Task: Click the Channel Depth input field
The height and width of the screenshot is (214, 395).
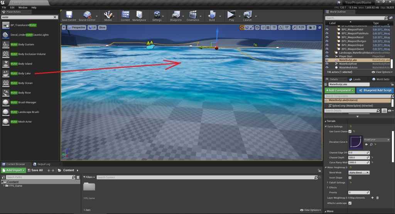Action: pos(357,157)
